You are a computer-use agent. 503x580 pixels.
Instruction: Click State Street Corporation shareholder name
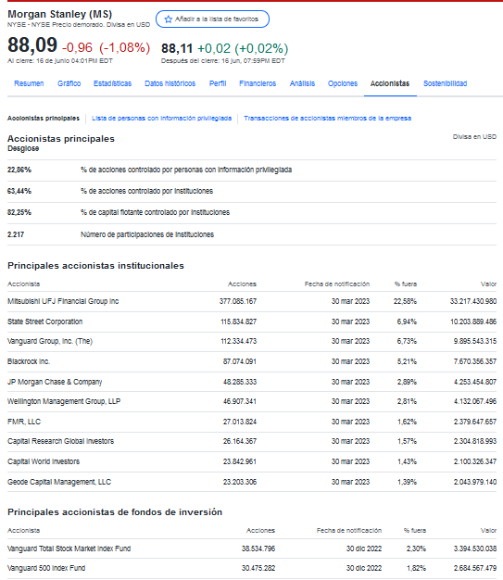(x=44, y=322)
